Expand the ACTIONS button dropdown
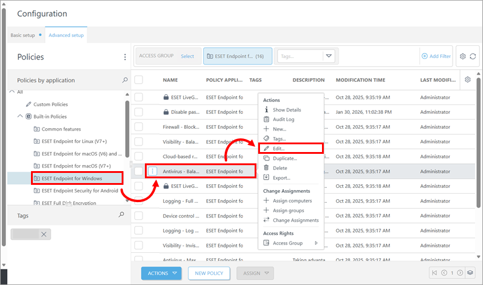Screen dimensions: 483x285 click(161, 273)
